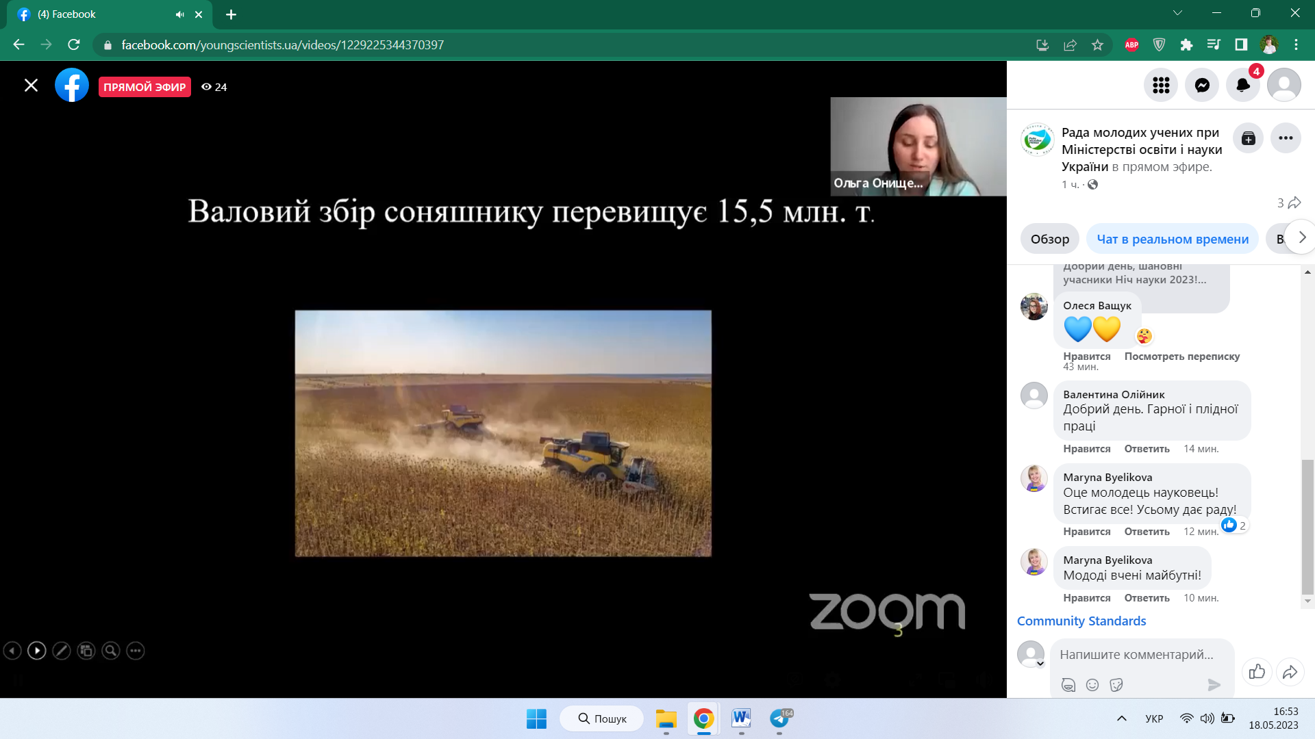Screen dimensions: 1315x739
Task: Mute the Facebook browser tab audio
Action: pyautogui.click(x=179, y=14)
